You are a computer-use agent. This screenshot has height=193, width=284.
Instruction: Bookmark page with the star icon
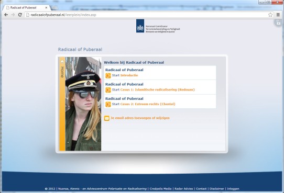coord(270,15)
